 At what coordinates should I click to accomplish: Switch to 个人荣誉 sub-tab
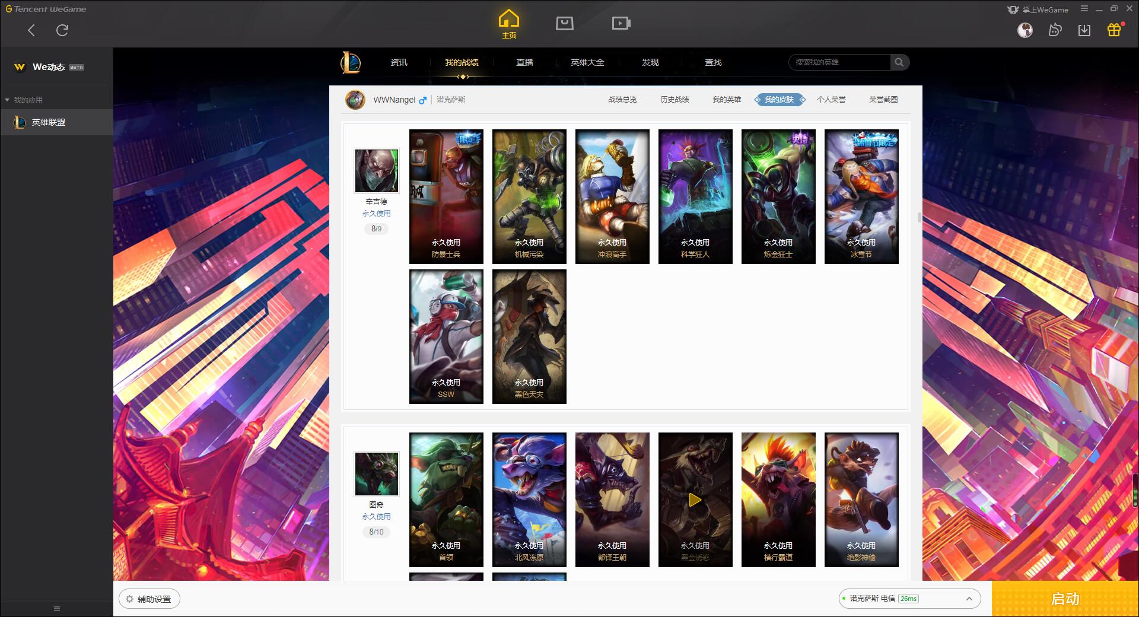click(831, 100)
